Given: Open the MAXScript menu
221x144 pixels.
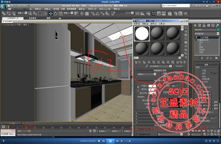Looking at the screenshot, I should [x=105, y=9].
